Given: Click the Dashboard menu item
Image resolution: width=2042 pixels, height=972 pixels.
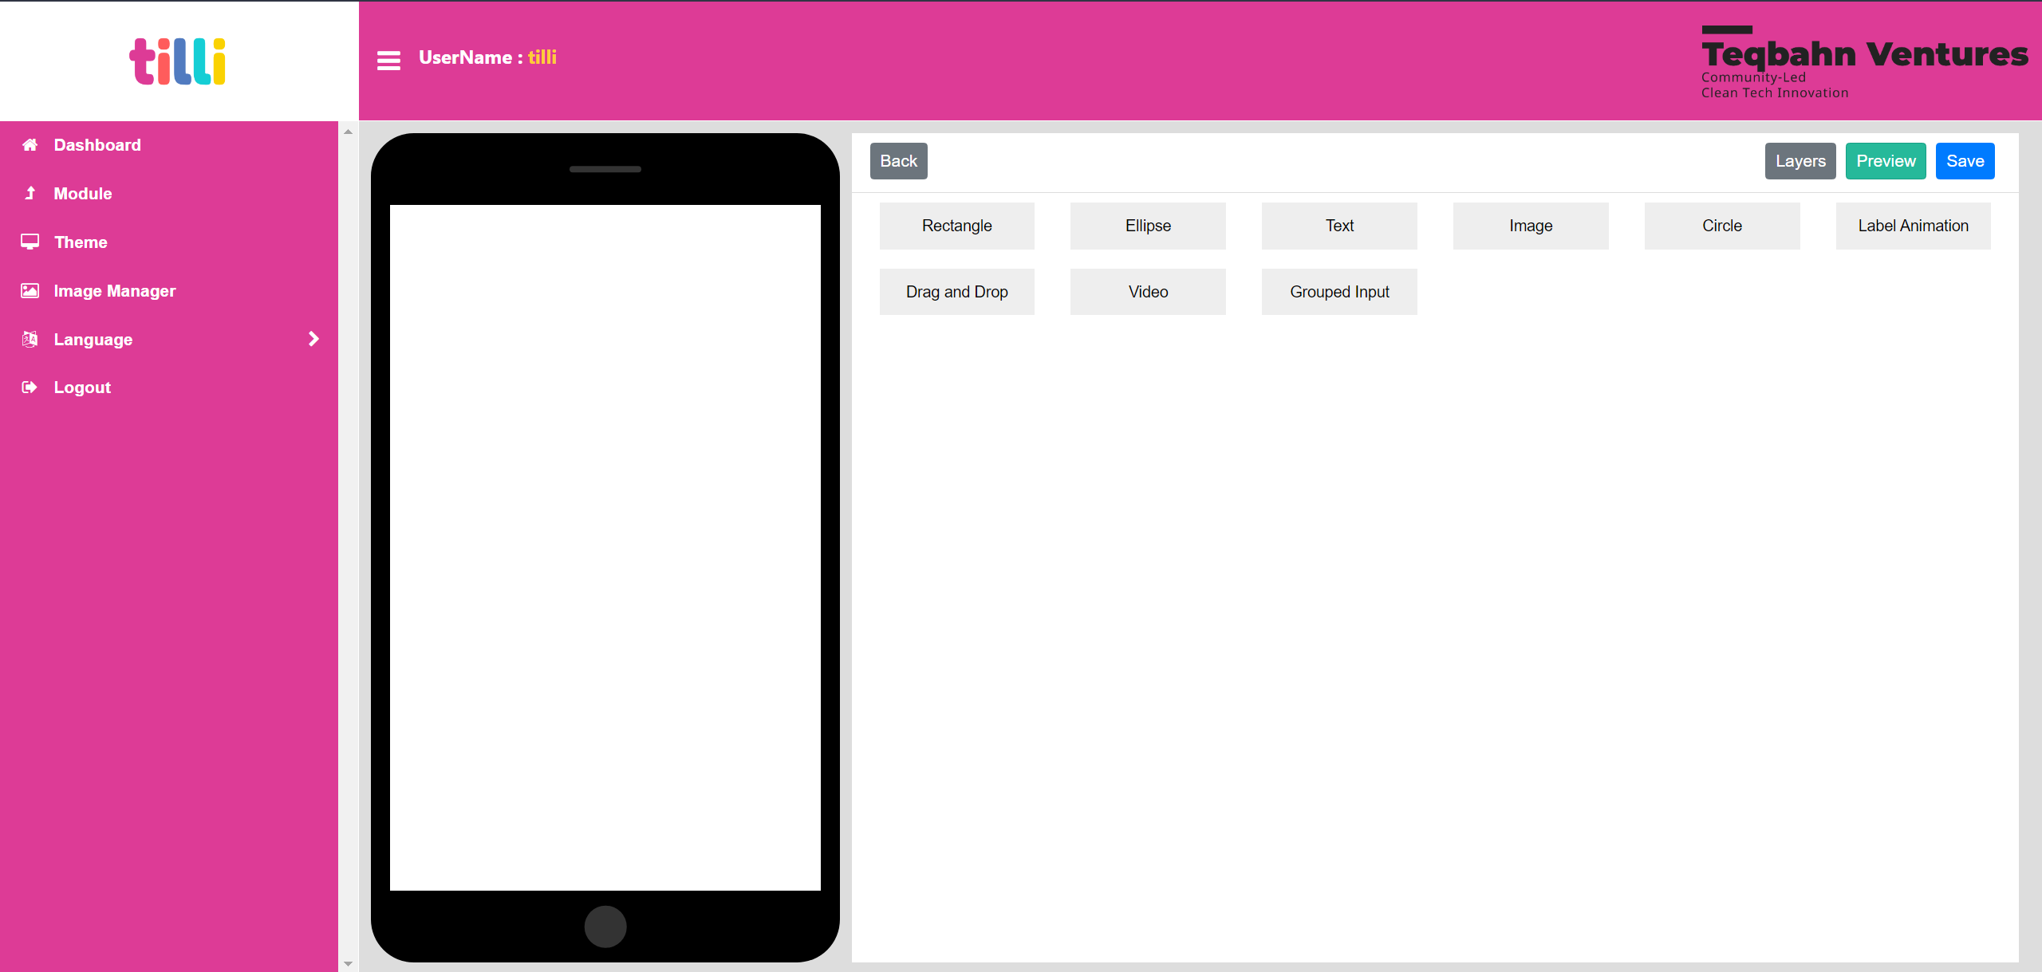Looking at the screenshot, I should pos(97,144).
